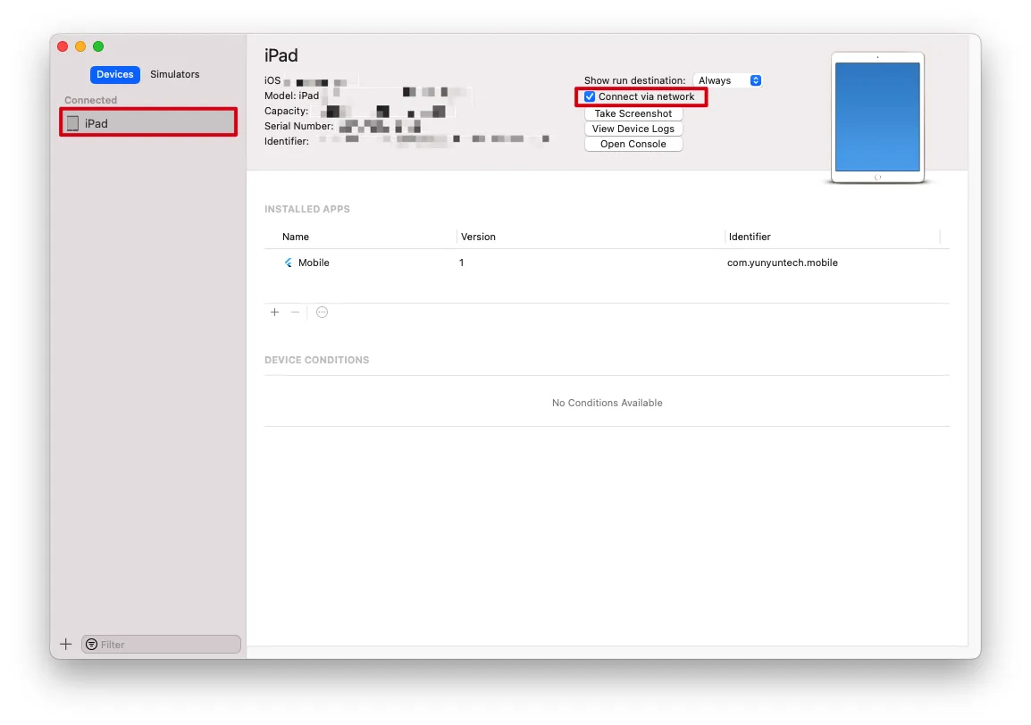
Task: Click the DEVICE CONDITIONS section header
Action: coord(317,360)
